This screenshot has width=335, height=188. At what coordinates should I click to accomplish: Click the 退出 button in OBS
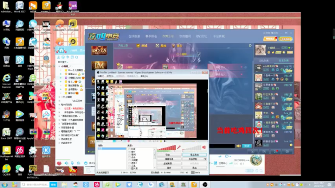coord(194,168)
